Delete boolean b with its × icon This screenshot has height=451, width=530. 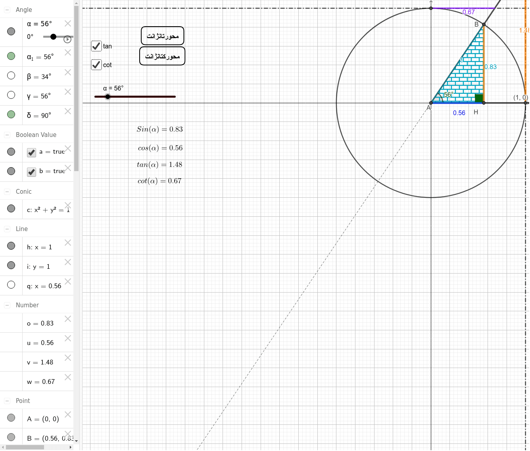tap(67, 168)
